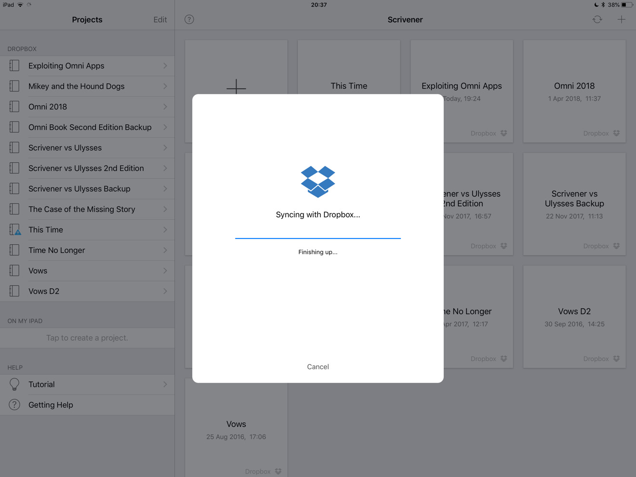Tap binder icon beside Time No Longer

tap(14, 250)
